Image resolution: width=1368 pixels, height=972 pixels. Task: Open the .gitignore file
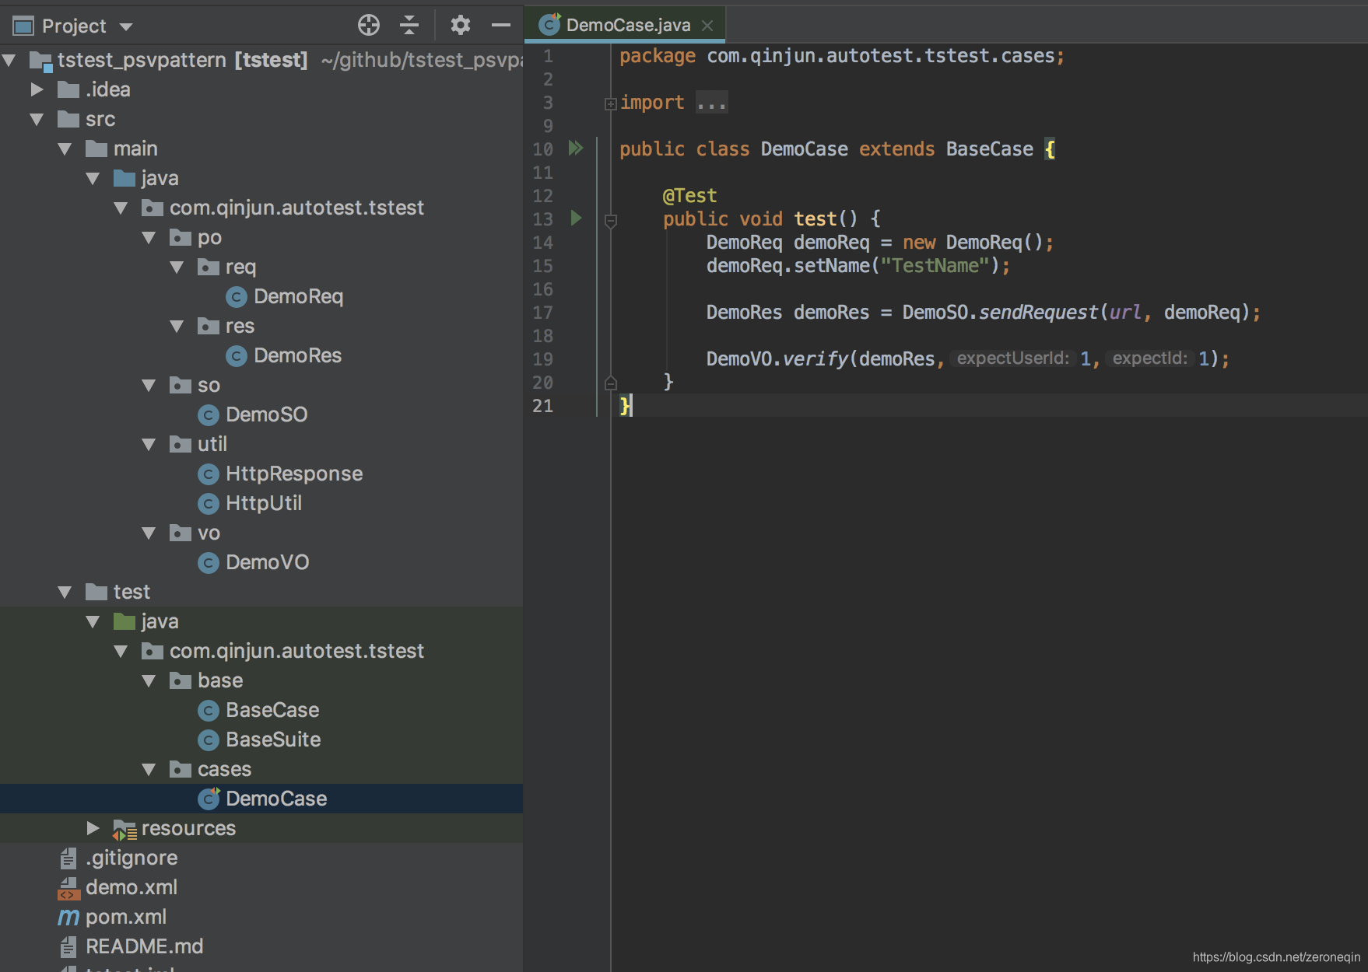click(132, 858)
